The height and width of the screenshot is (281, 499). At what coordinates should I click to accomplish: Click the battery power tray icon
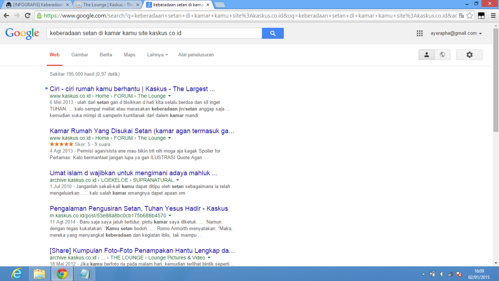coord(432,274)
